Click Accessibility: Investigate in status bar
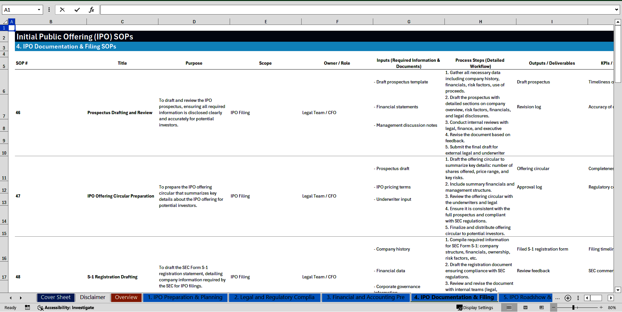622x312 pixels. 66,307
